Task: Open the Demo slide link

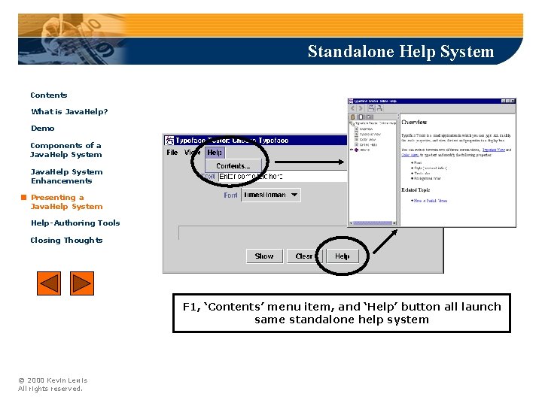Action: point(42,129)
